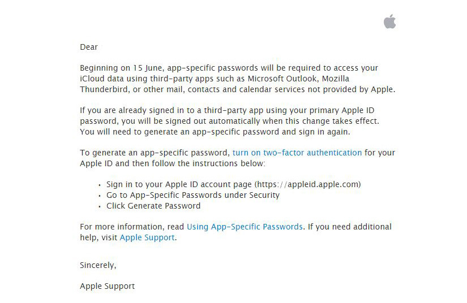Click the https://appleid.apple.com URL text
This screenshot has width=467, height=303.
click(308, 184)
